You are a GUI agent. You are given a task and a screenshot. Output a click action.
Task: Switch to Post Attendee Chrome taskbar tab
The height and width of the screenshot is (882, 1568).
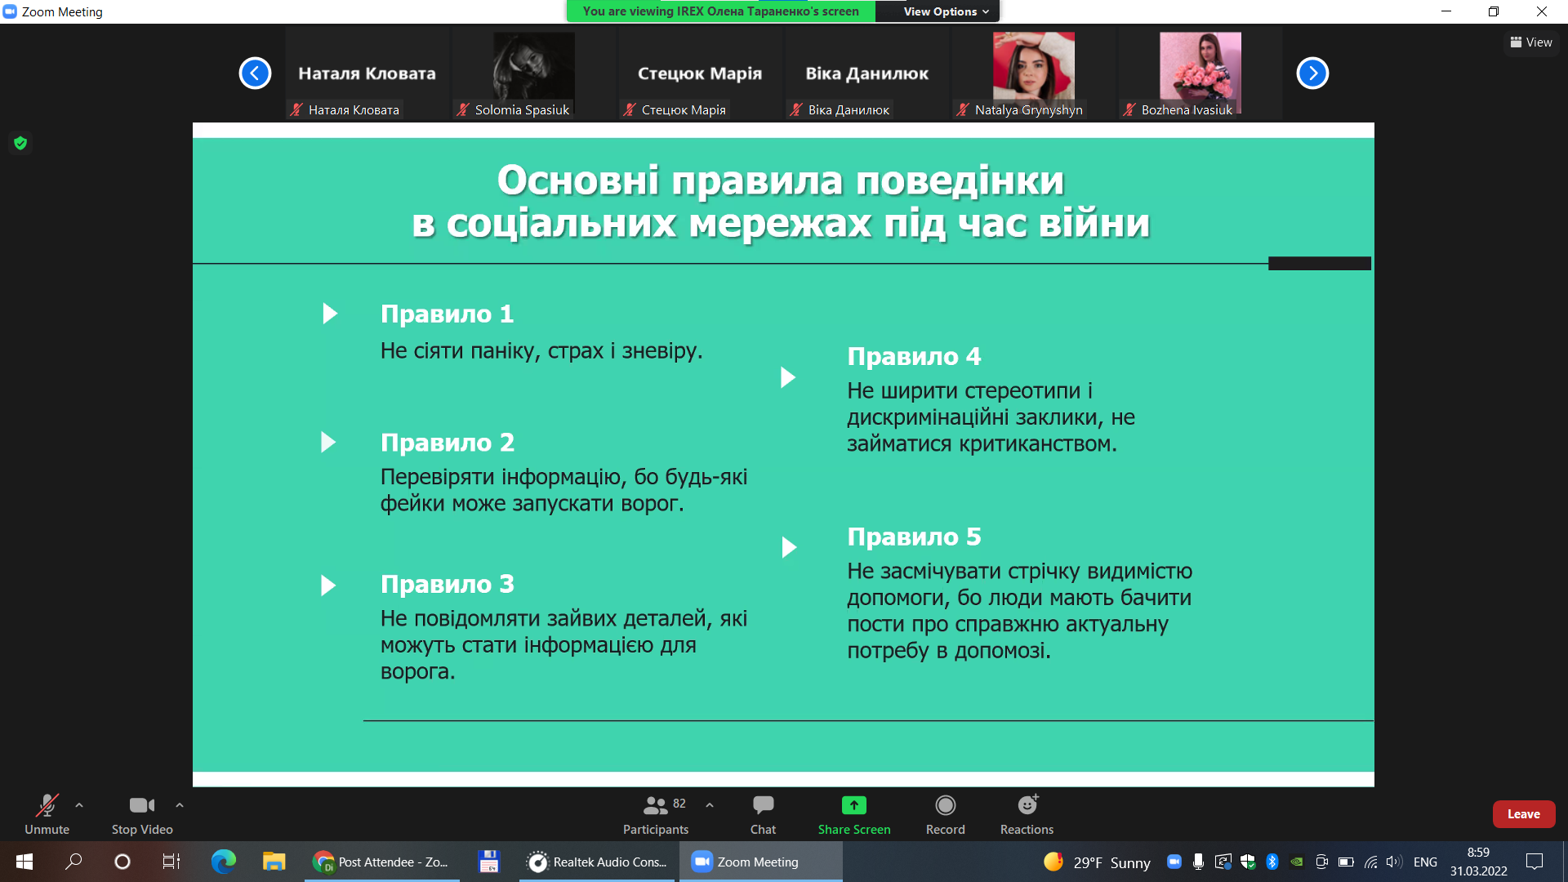(x=382, y=862)
